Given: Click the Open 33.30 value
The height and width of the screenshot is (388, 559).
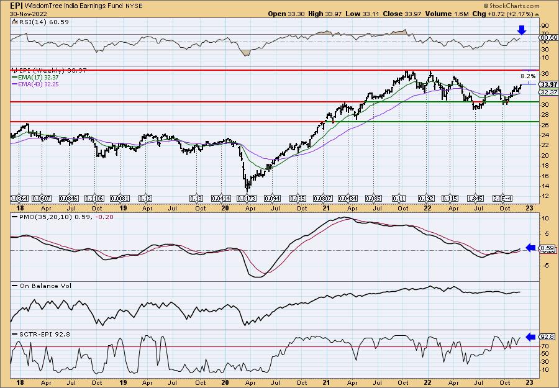Looking at the screenshot, I should [x=295, y=14].
